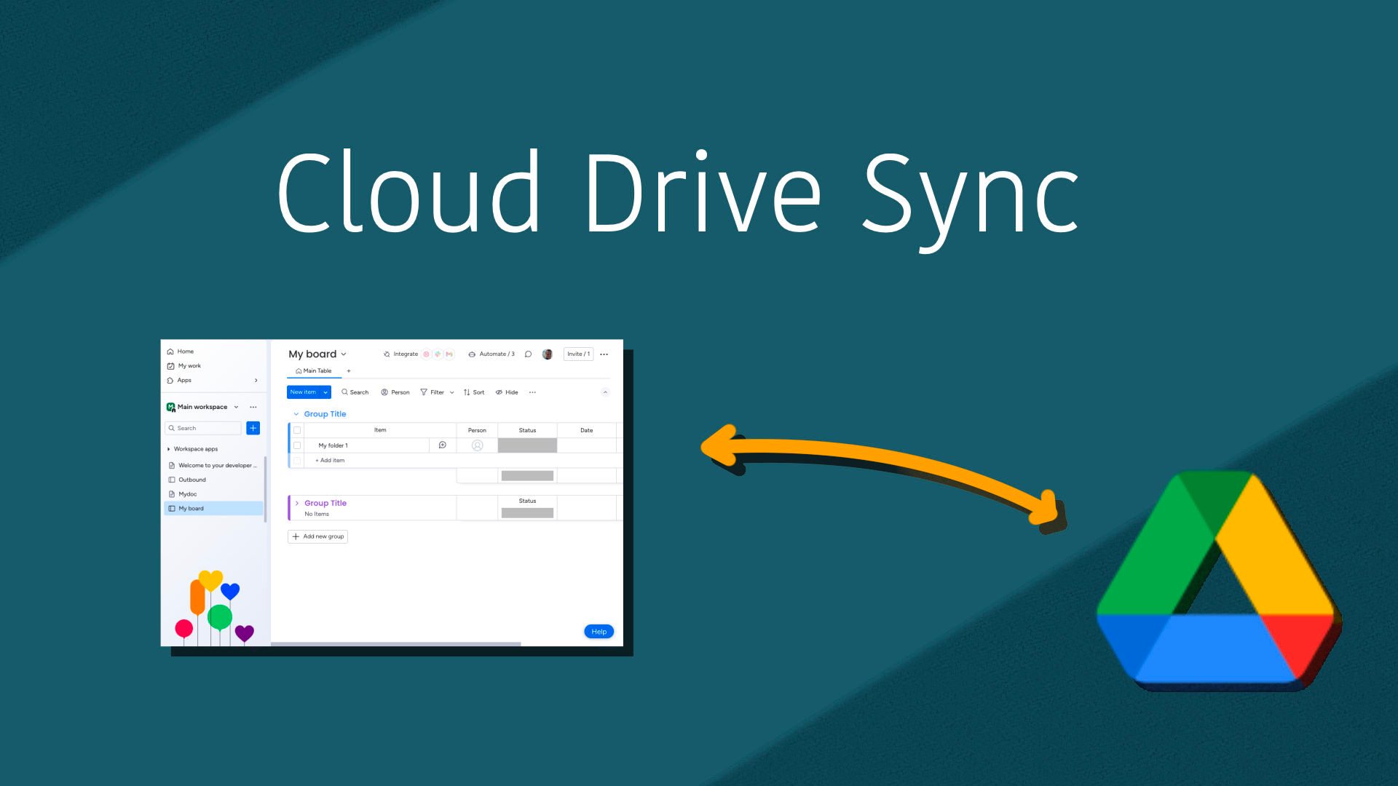Open the Filter dropdown chevron
Image resolution: width=1398 pixels, height=786 pixels.
tap(452, 392)
